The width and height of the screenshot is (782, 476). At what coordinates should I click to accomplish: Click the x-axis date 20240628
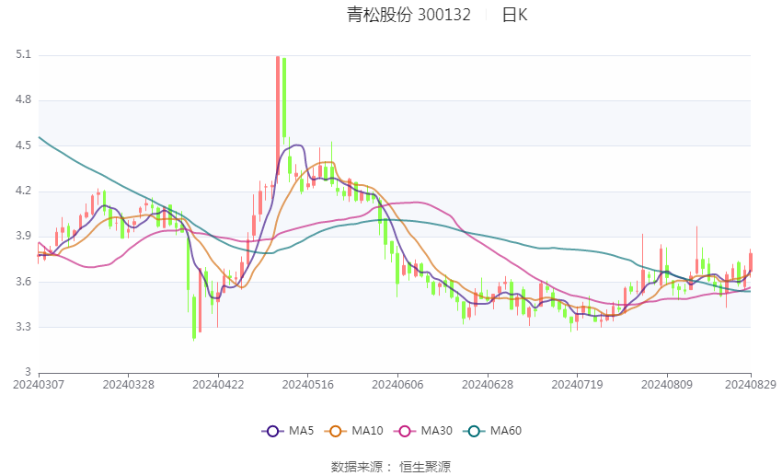(x=488, y=385)
